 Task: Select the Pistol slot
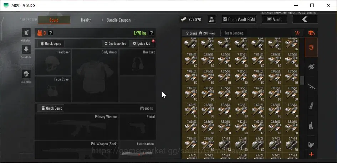coord(138,127)
